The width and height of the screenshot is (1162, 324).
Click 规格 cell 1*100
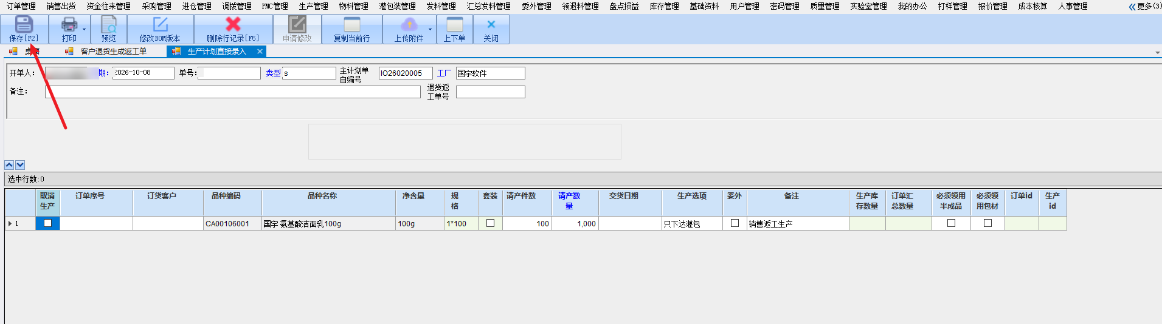coord(462,223)
